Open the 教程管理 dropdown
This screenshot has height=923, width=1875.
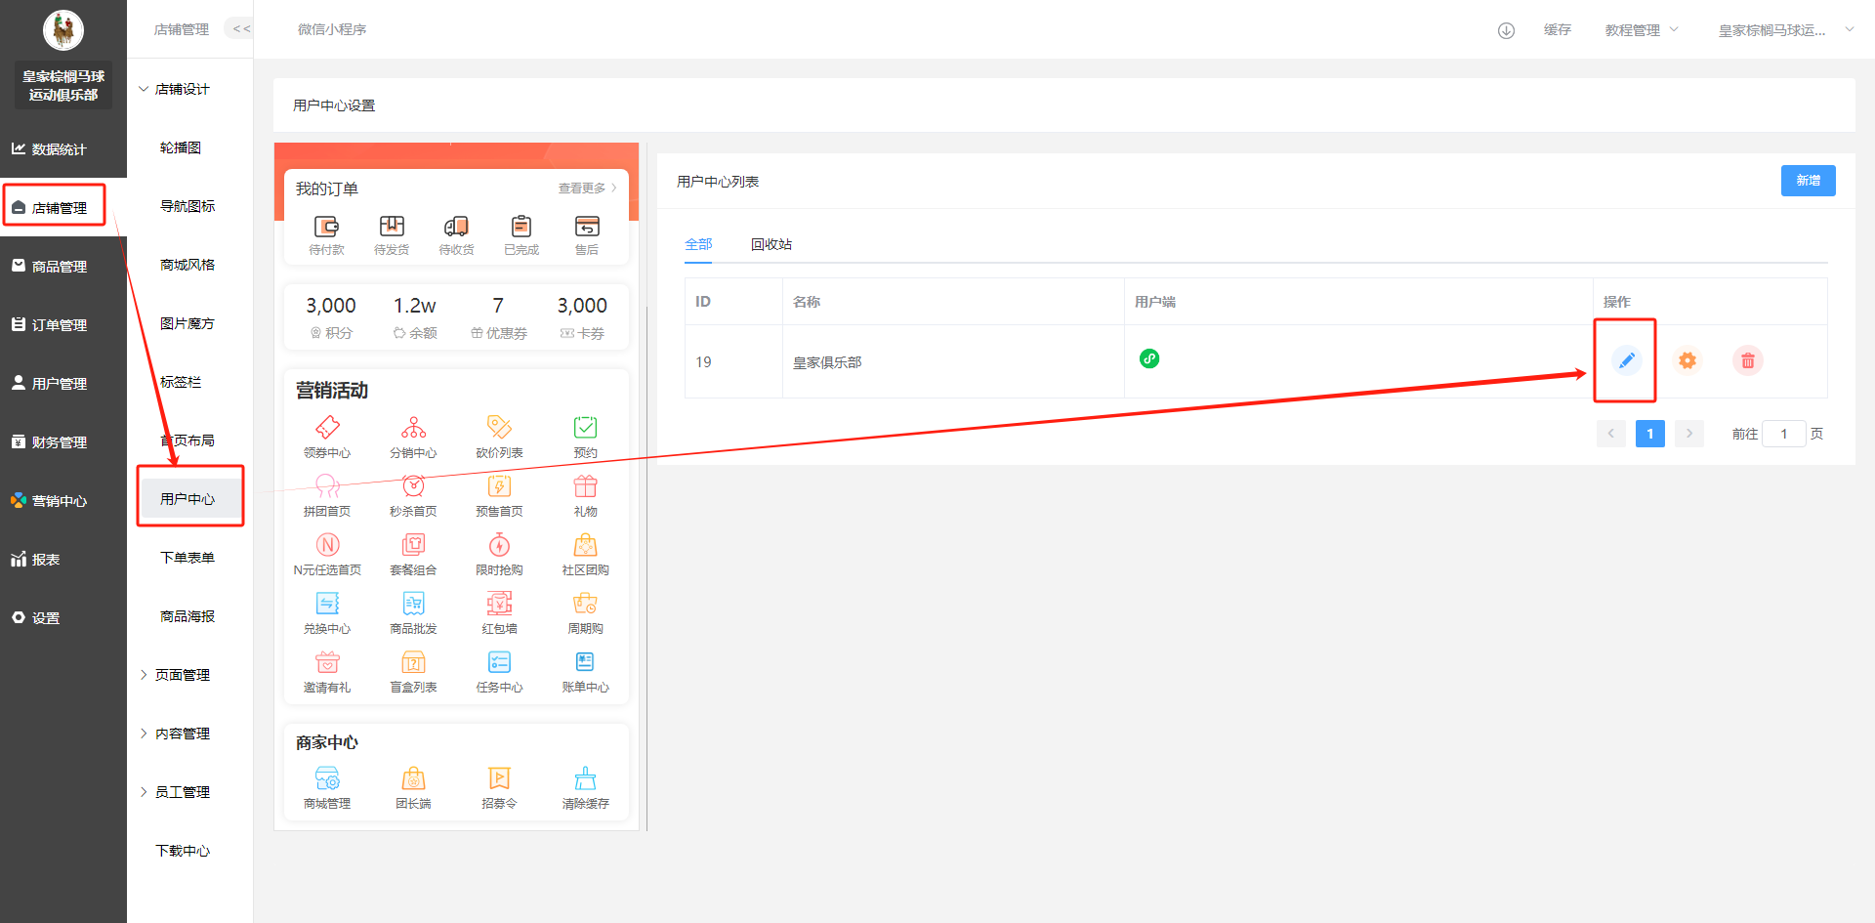tap(1641, 30)
